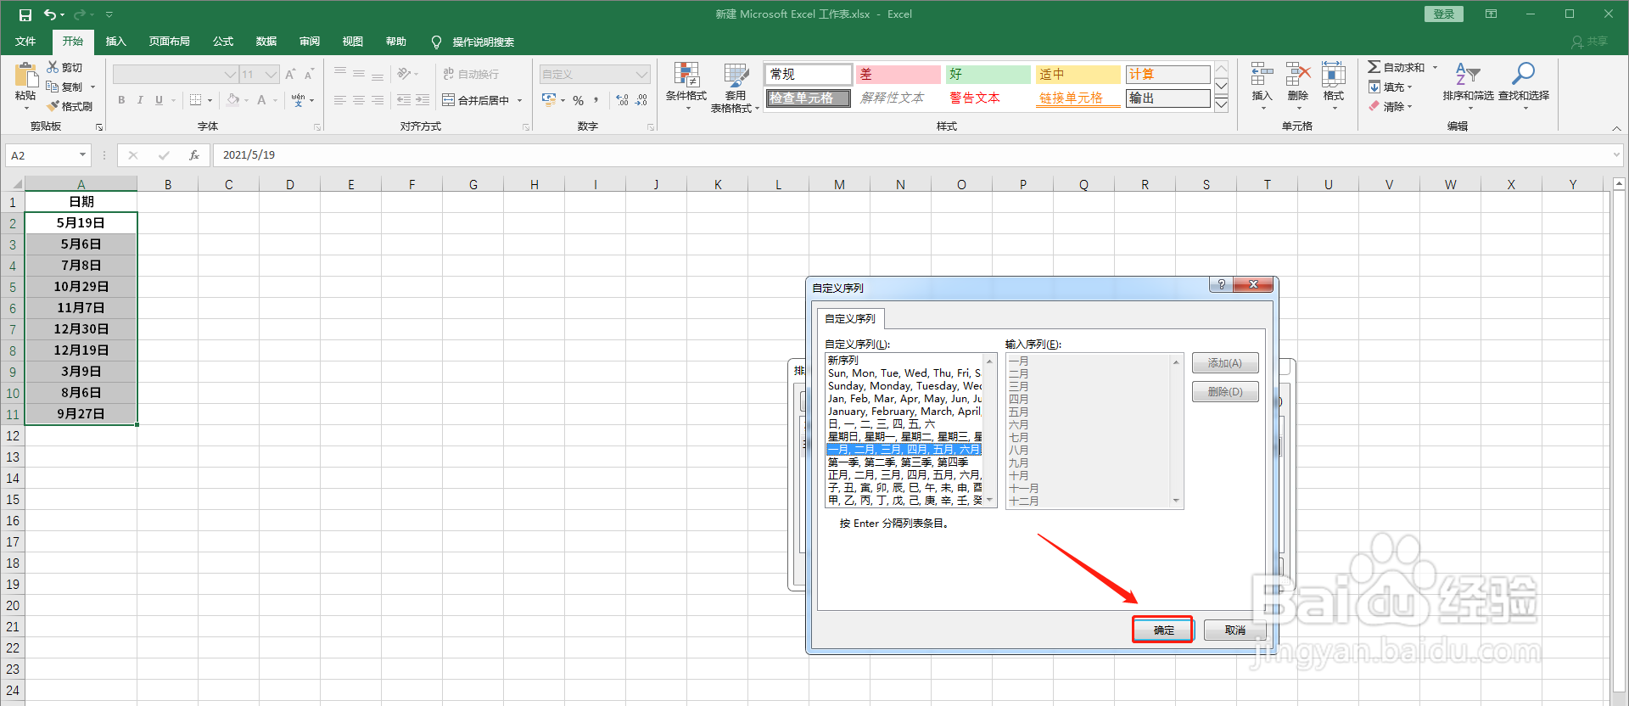Switch to the Insert ribbon tab

115,42
